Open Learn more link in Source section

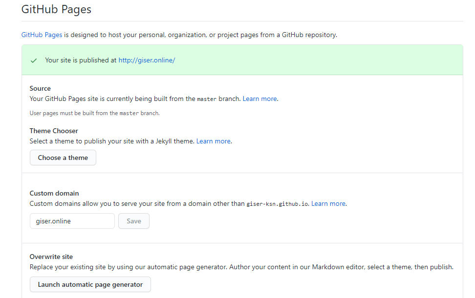click(260, 99)
